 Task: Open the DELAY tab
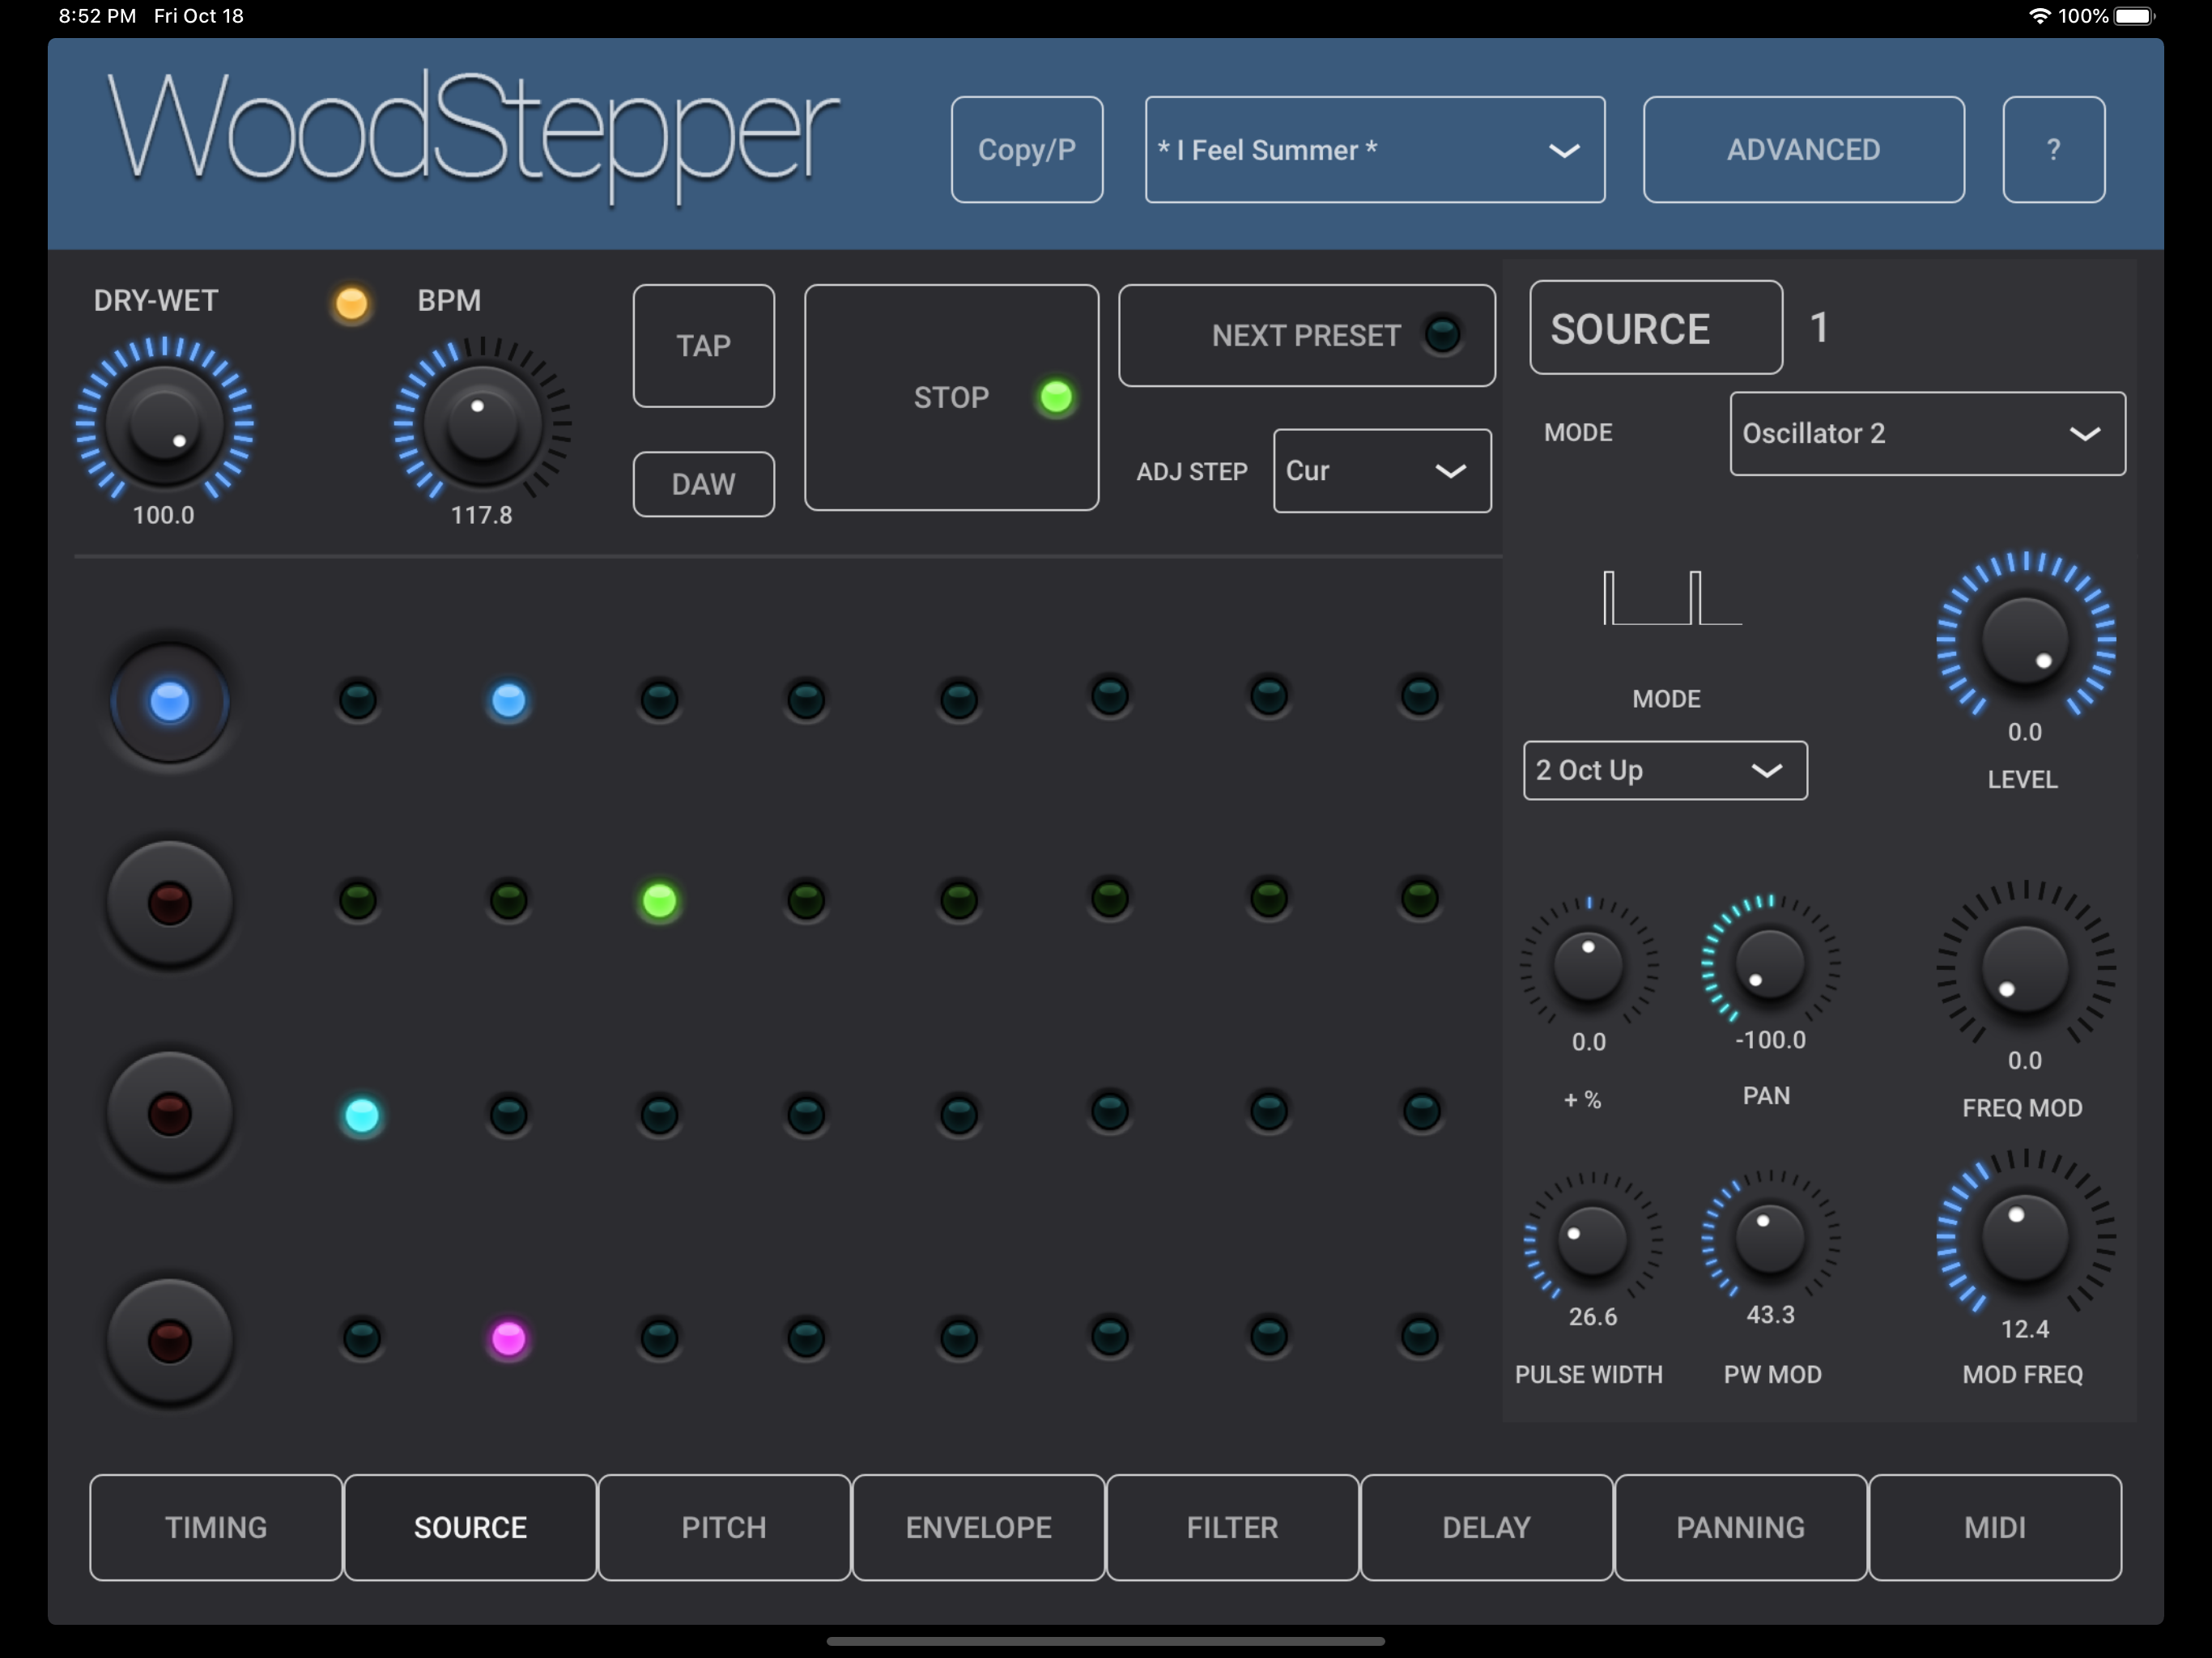[1486, 1527]
